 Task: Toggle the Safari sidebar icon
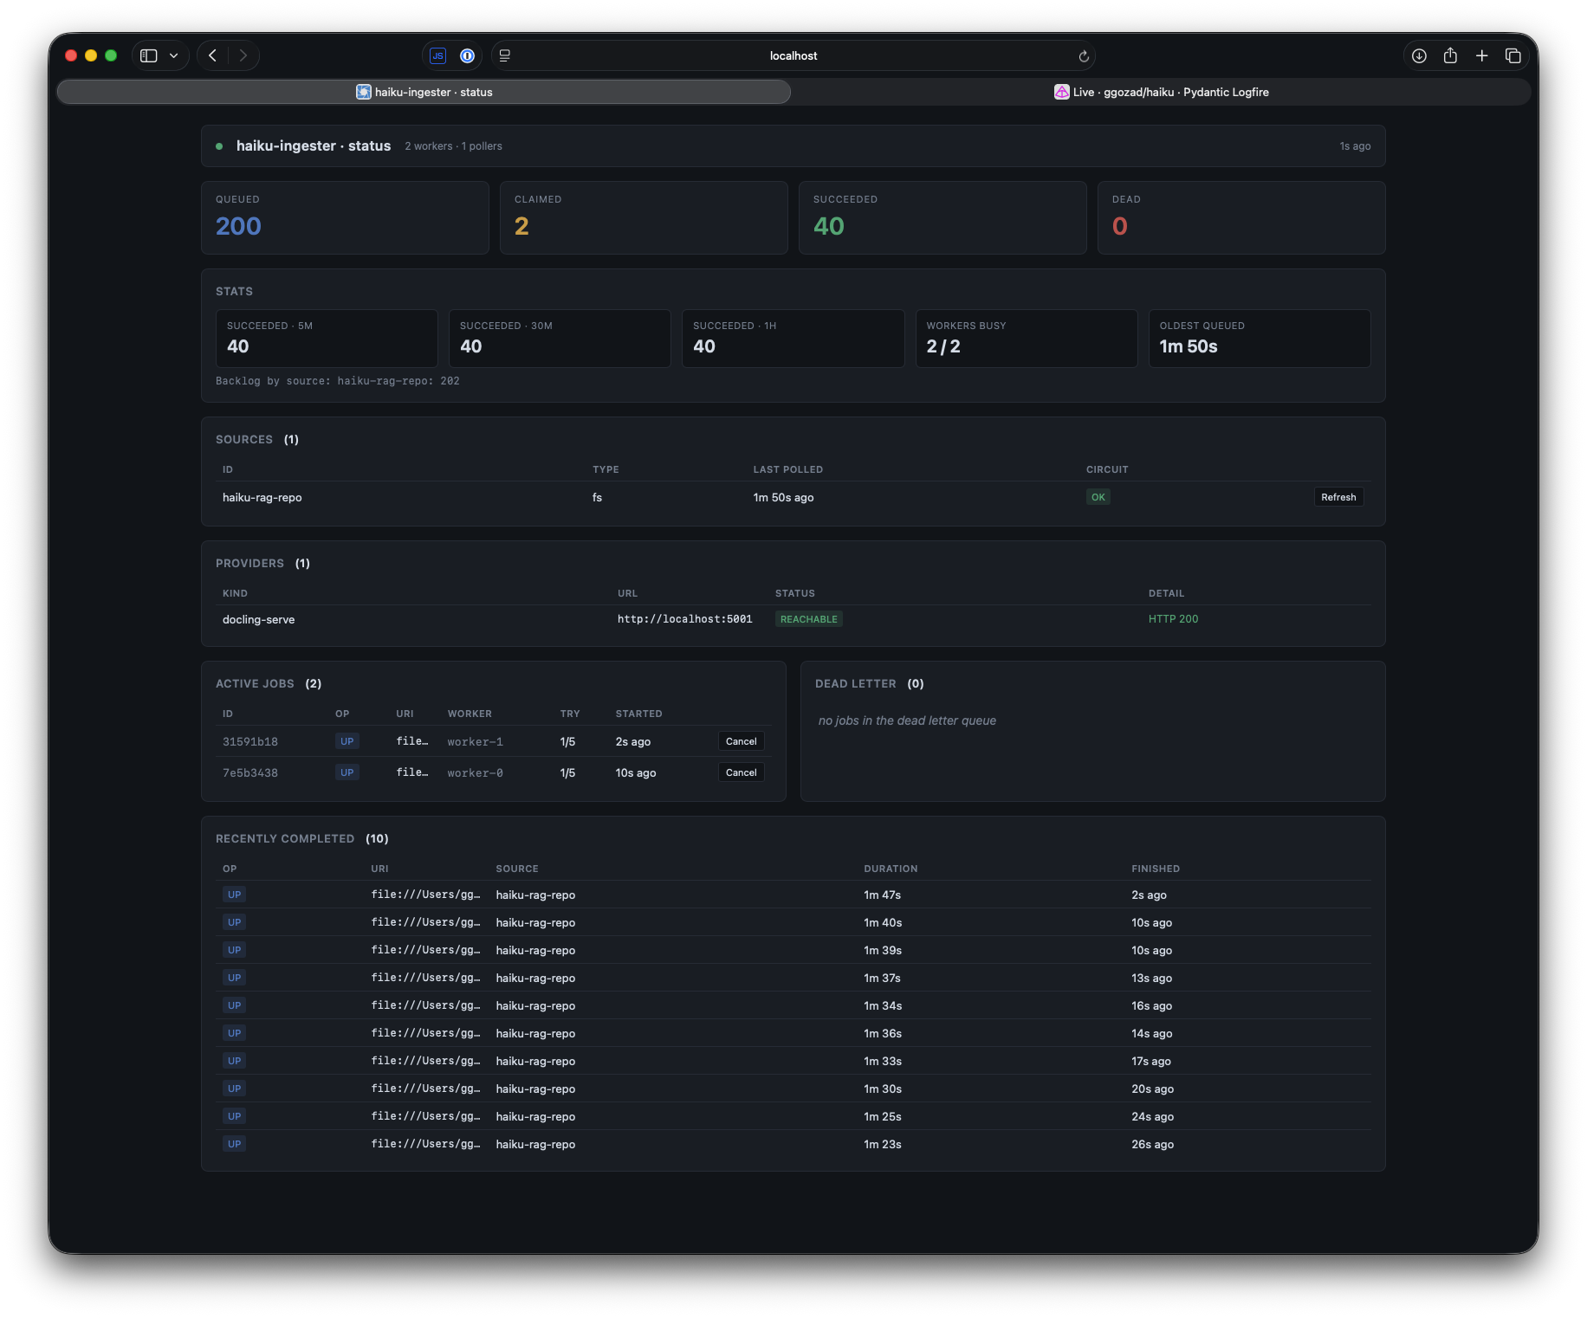coord(149,55)
